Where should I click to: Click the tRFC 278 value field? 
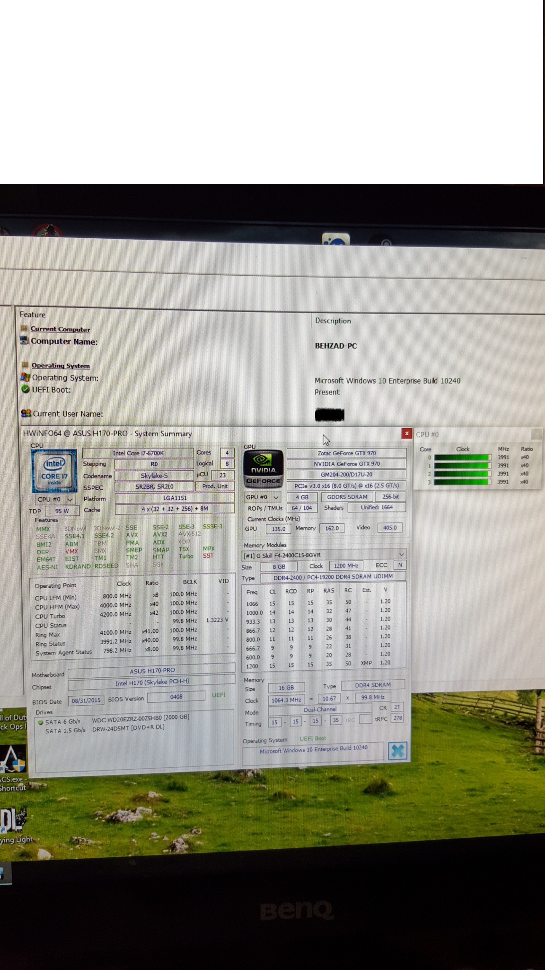click(x=397, y=718)
